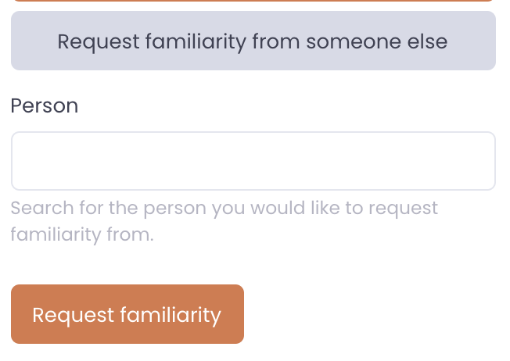The image size is (510, 361).
Task: Focus the empty Person text box
Action: [253, 161]
